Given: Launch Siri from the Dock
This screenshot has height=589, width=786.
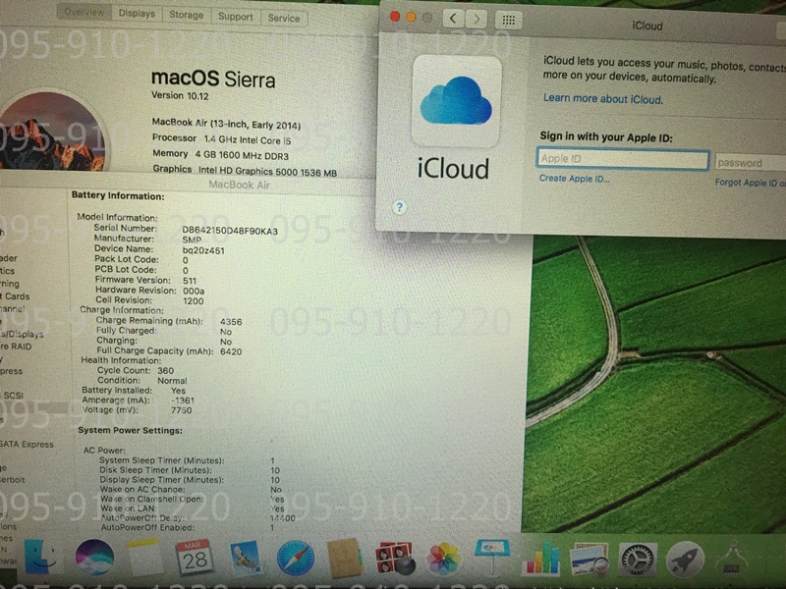Looking at the screenshot, I should pyautogui.click(x=94, y=558).
